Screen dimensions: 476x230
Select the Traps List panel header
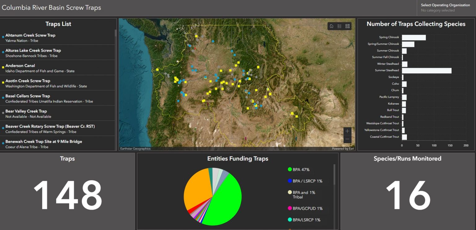coord(58,24)
